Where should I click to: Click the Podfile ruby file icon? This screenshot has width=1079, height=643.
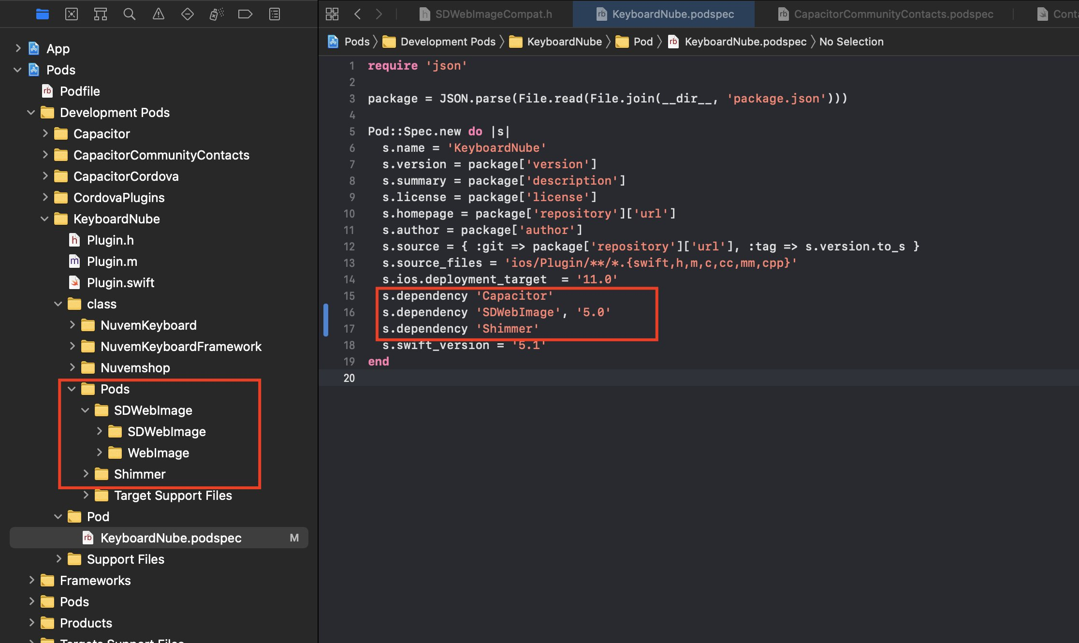click(47, 91)
